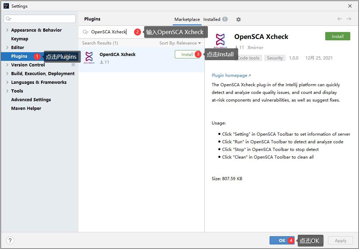359x249 pixels.
Task: Click the Security tag
Action: click(275, 58)
